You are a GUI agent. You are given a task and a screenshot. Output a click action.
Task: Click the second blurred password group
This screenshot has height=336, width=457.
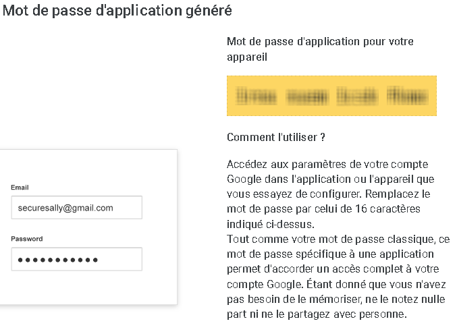click(x=307, y=97)
